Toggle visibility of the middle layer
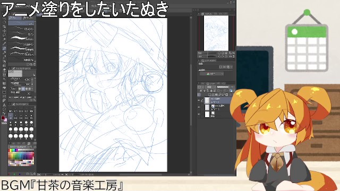The height and width of the screenshot is (191, 340). pos(199,107)
